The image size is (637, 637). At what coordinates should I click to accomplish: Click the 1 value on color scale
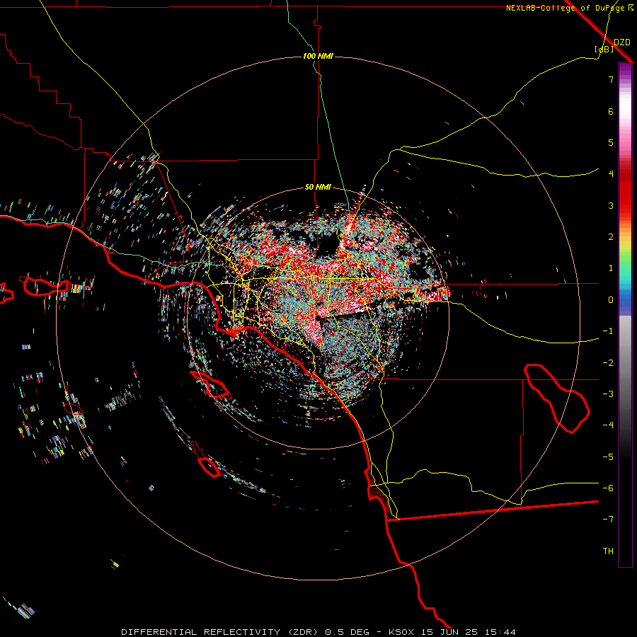click(x=611, y=268)
